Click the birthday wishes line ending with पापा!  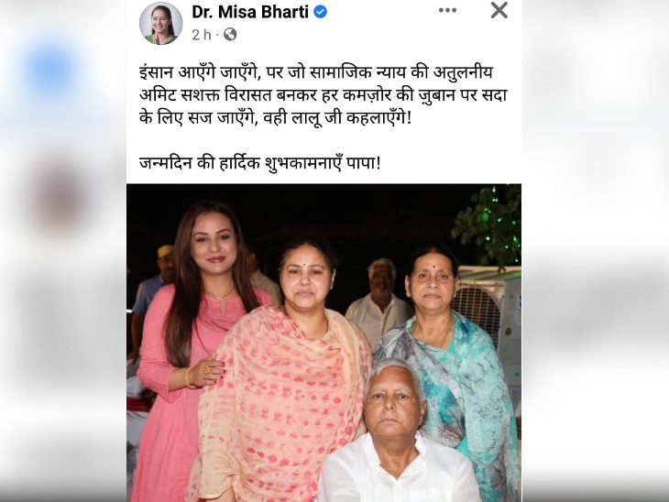coord(259,163)
